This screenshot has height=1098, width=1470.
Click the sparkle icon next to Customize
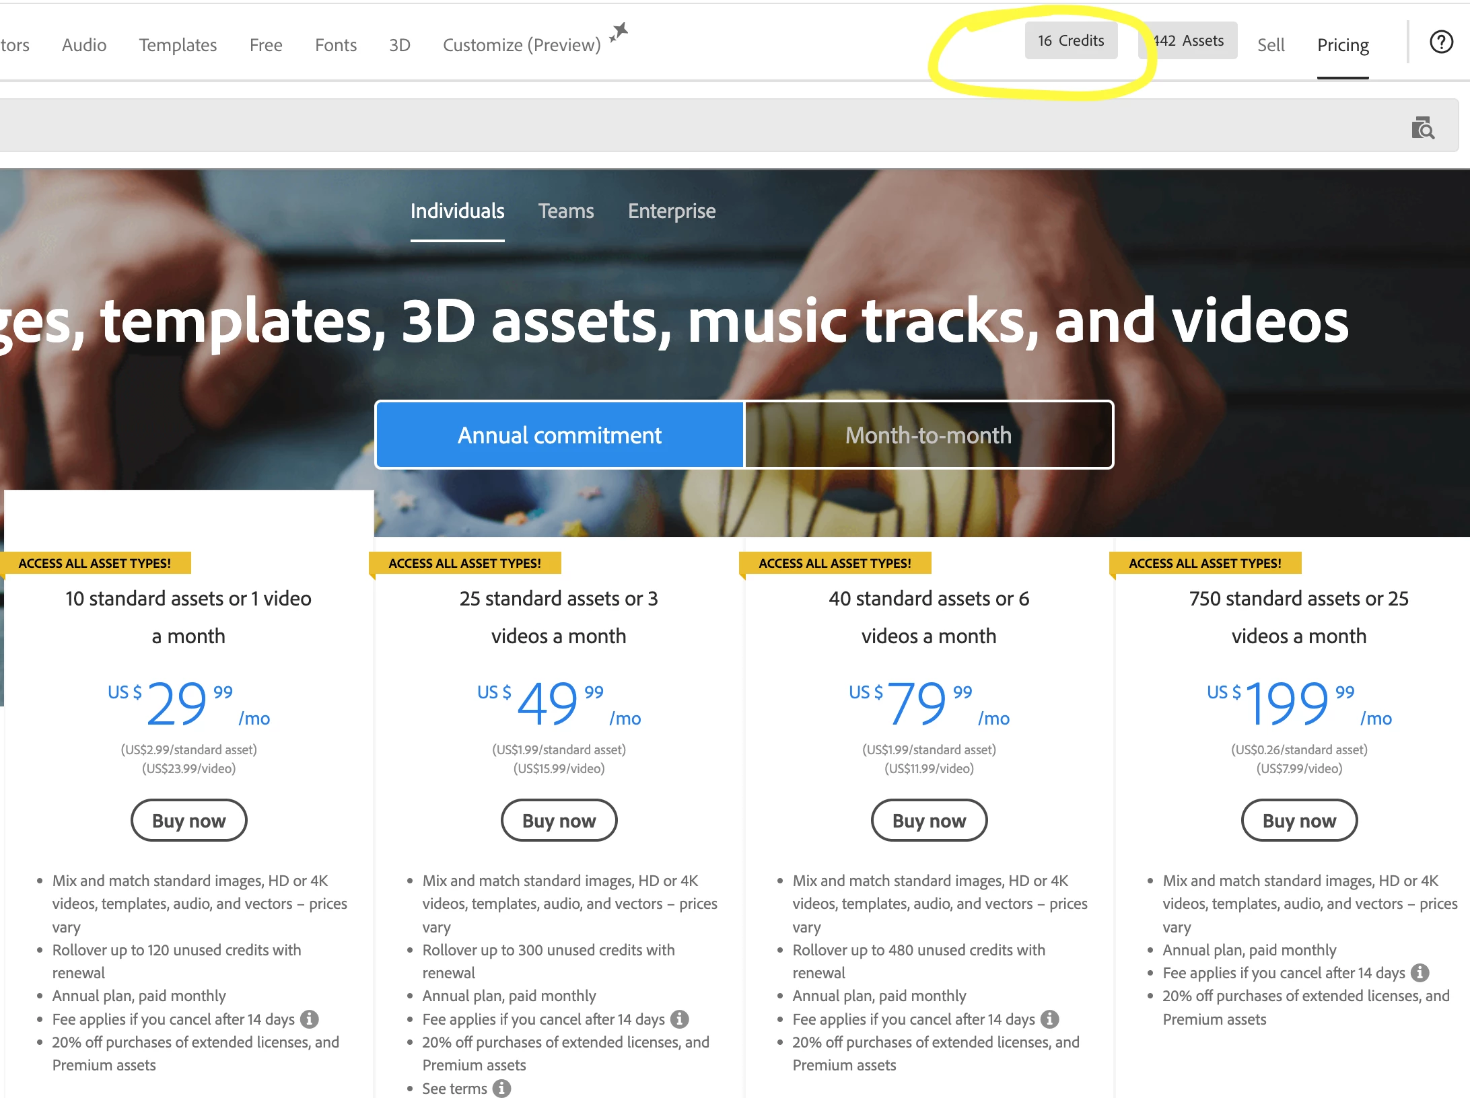(619, 32)
